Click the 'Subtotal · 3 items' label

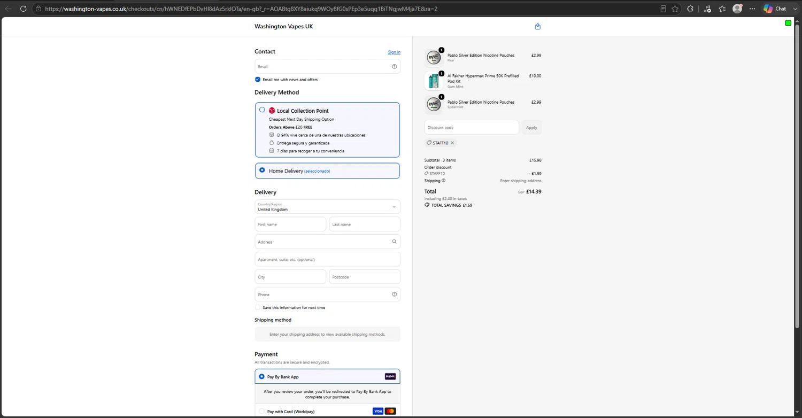click(440, 160)
